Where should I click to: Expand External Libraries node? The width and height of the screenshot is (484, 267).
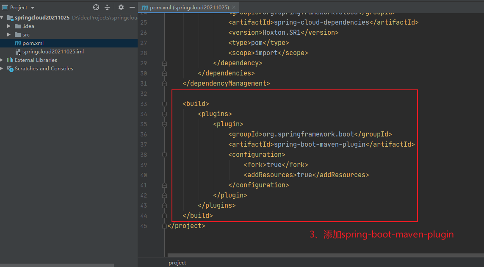(x=2, y=60)
